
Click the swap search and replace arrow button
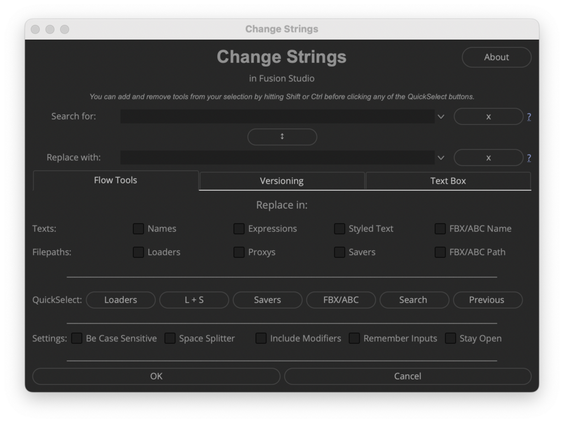point(282,137)
